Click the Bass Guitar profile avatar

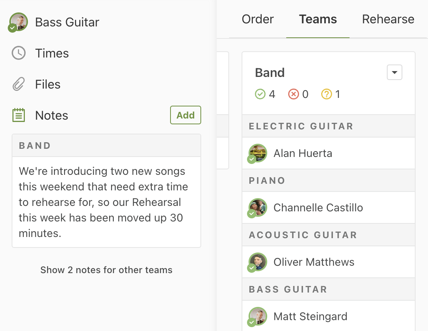[19, 22]
